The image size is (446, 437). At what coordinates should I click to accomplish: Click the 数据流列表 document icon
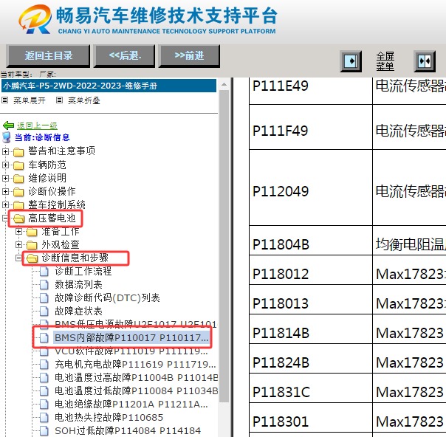tap(44, 285)
